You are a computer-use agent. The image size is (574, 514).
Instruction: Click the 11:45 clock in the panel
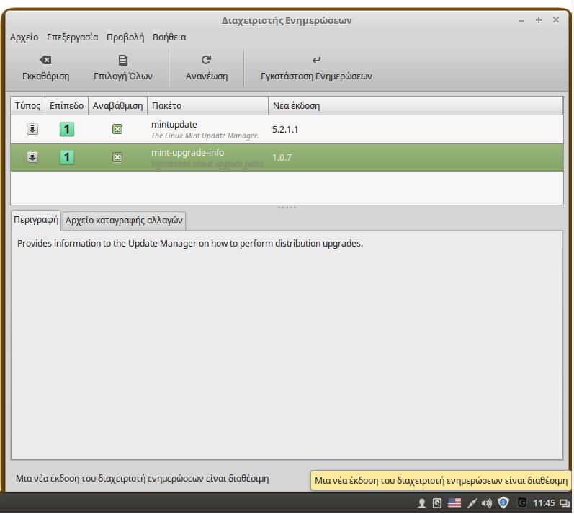[544, 503]
